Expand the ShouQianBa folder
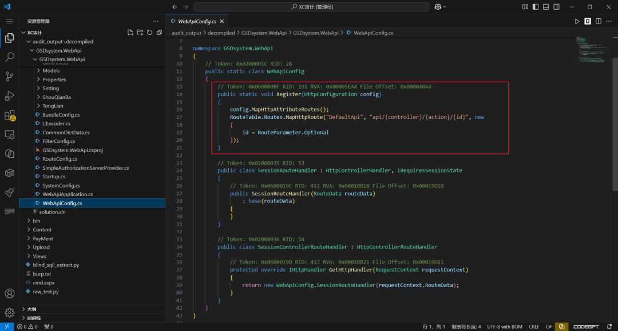Screen dimensions: 618x331 (x=38, y=97)
